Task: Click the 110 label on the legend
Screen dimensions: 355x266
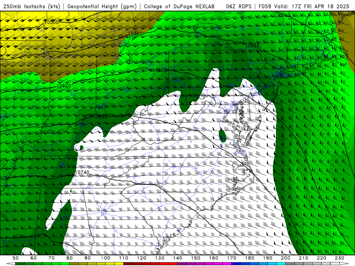Action: [x=124, y=258]
